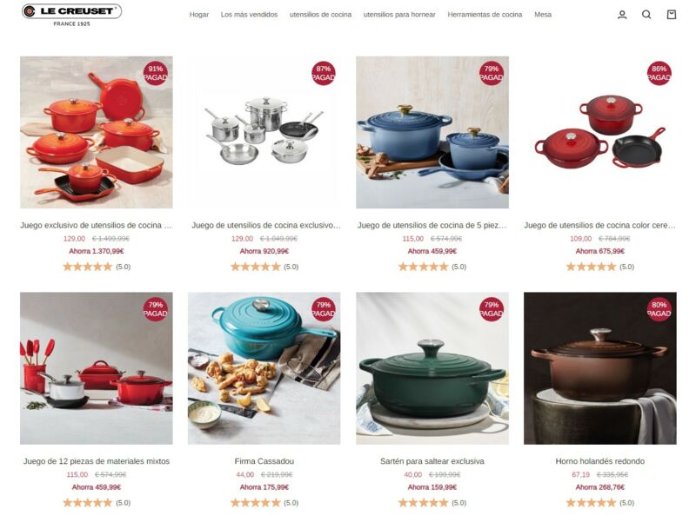The height and width of the screenshot is (522, 696).
Task: View the blue cookware set image
Action: click(x=432, y=132)
